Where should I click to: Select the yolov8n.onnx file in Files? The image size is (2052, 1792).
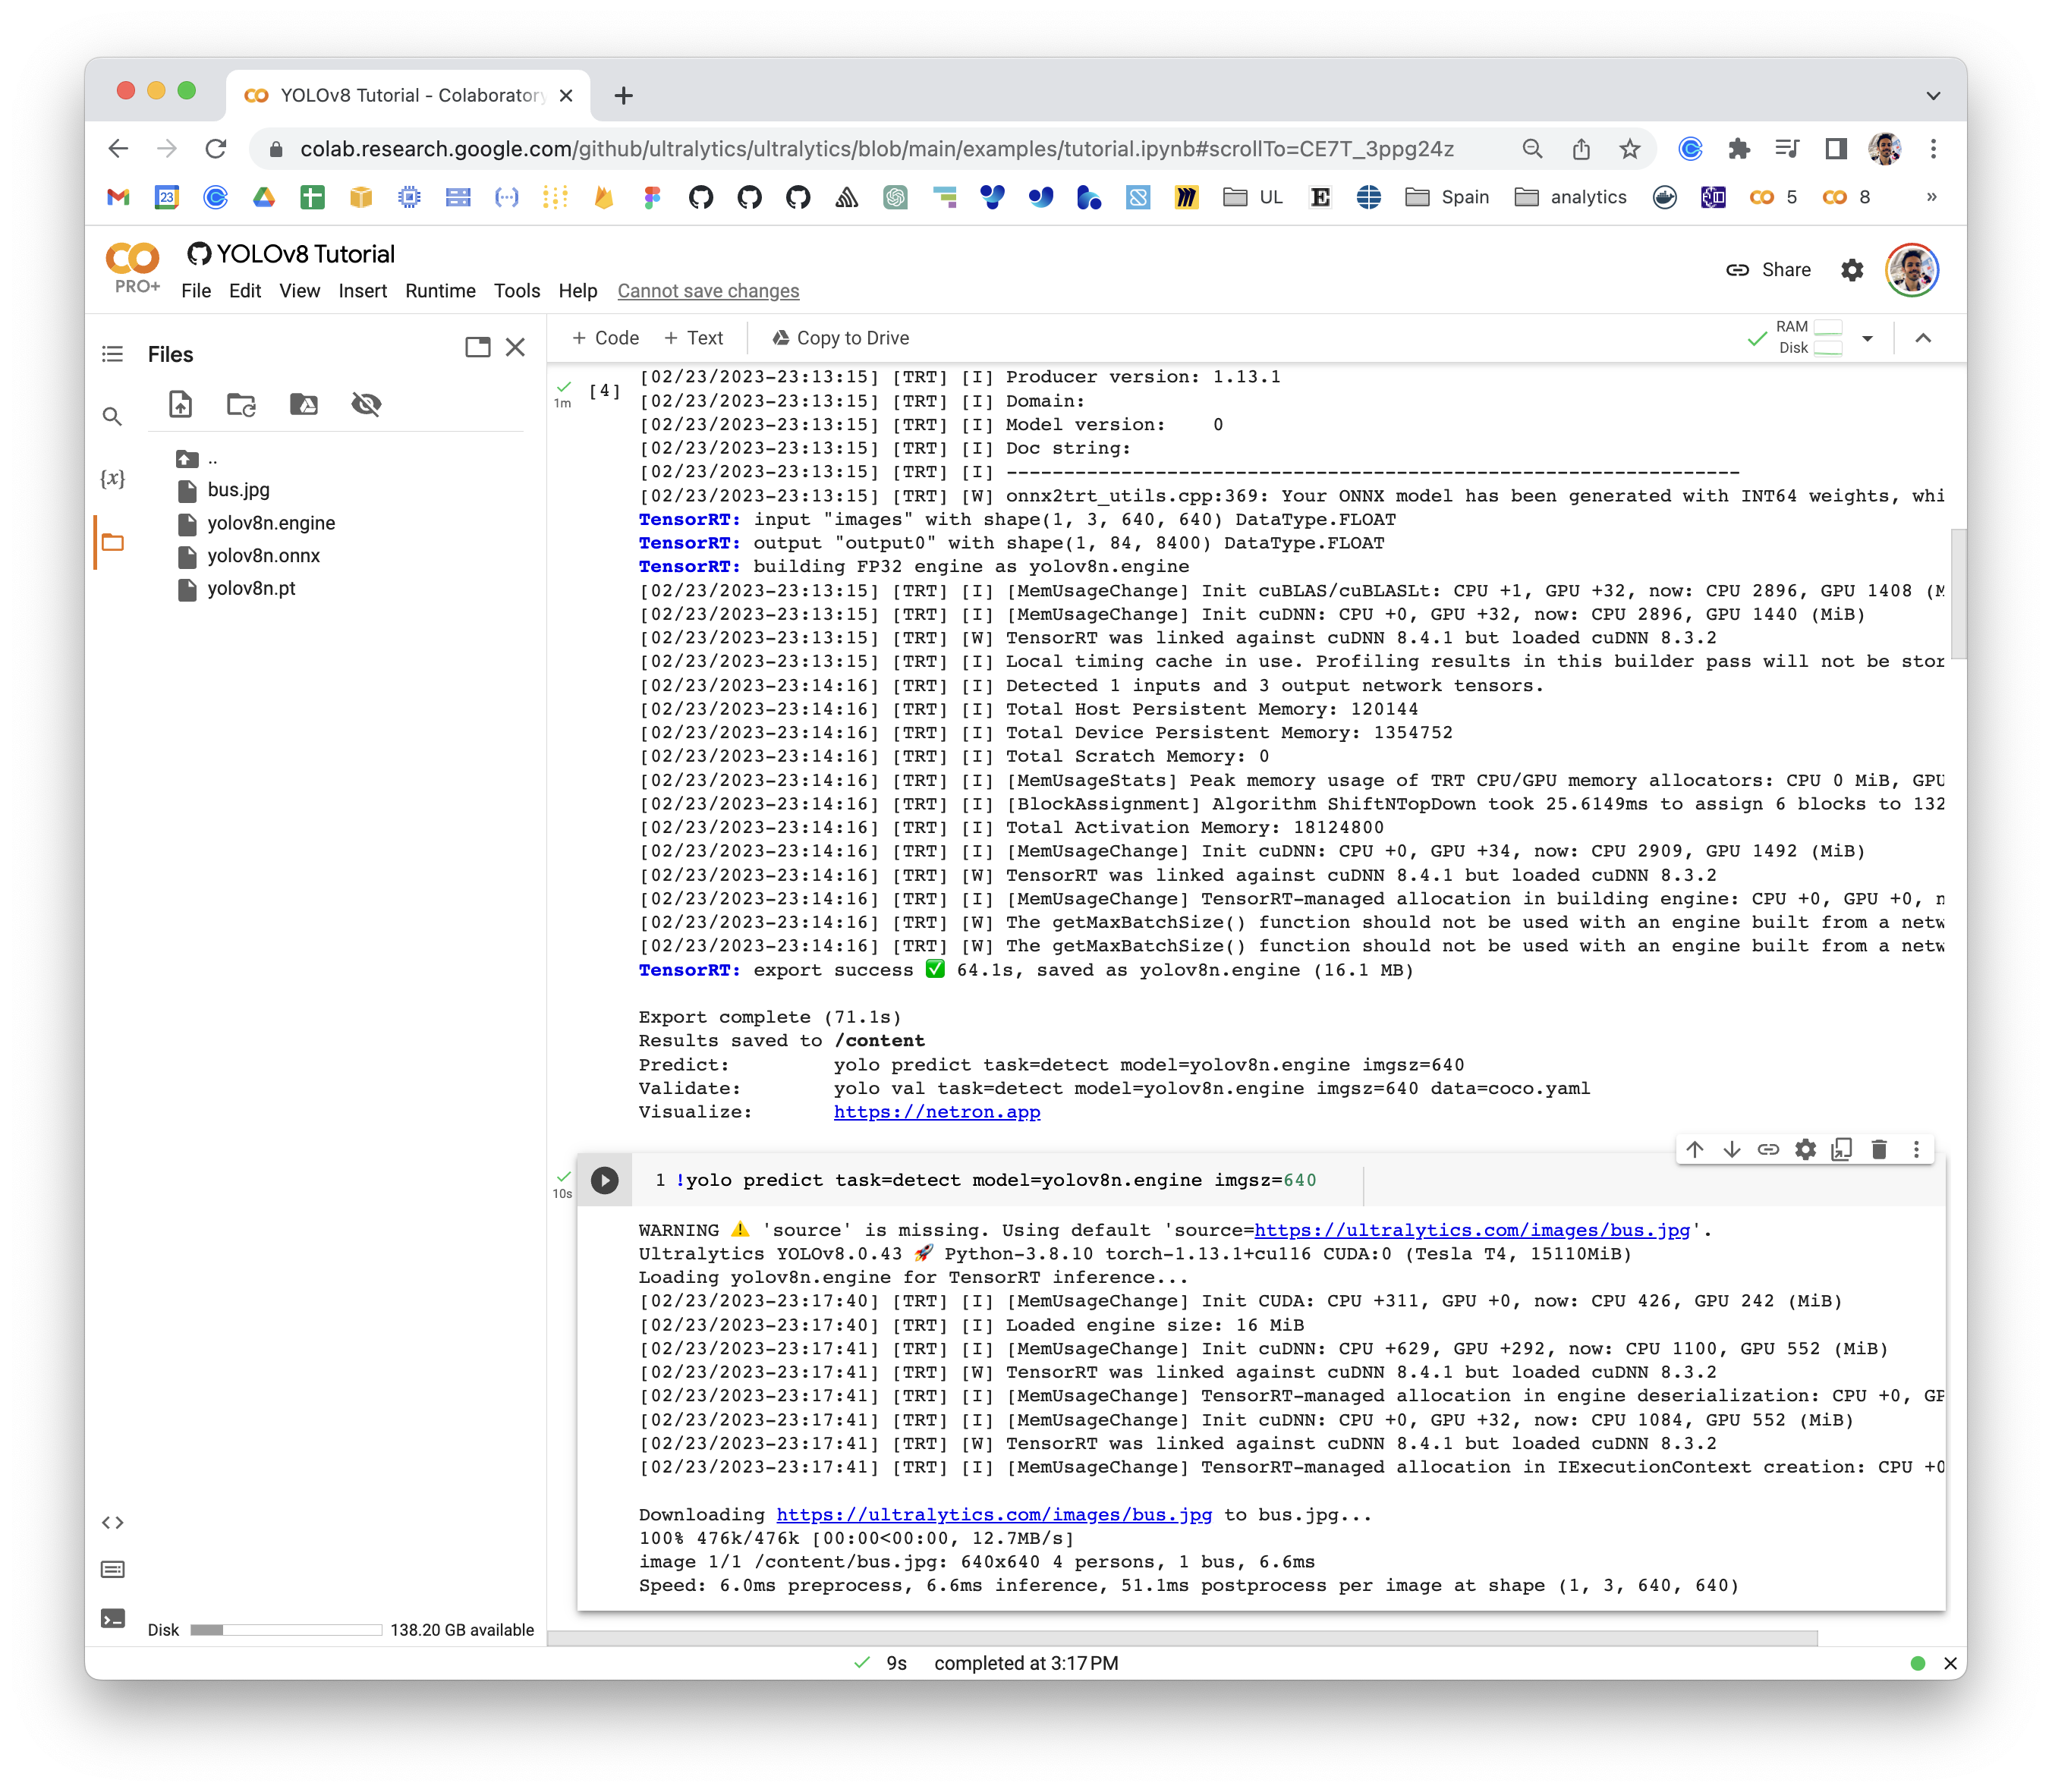(264, 556)
